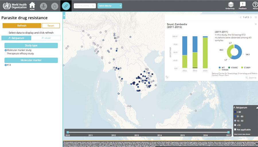Click the 2015 bar in the chart
The width and height of the screenshot is (258, 147).
205,52
